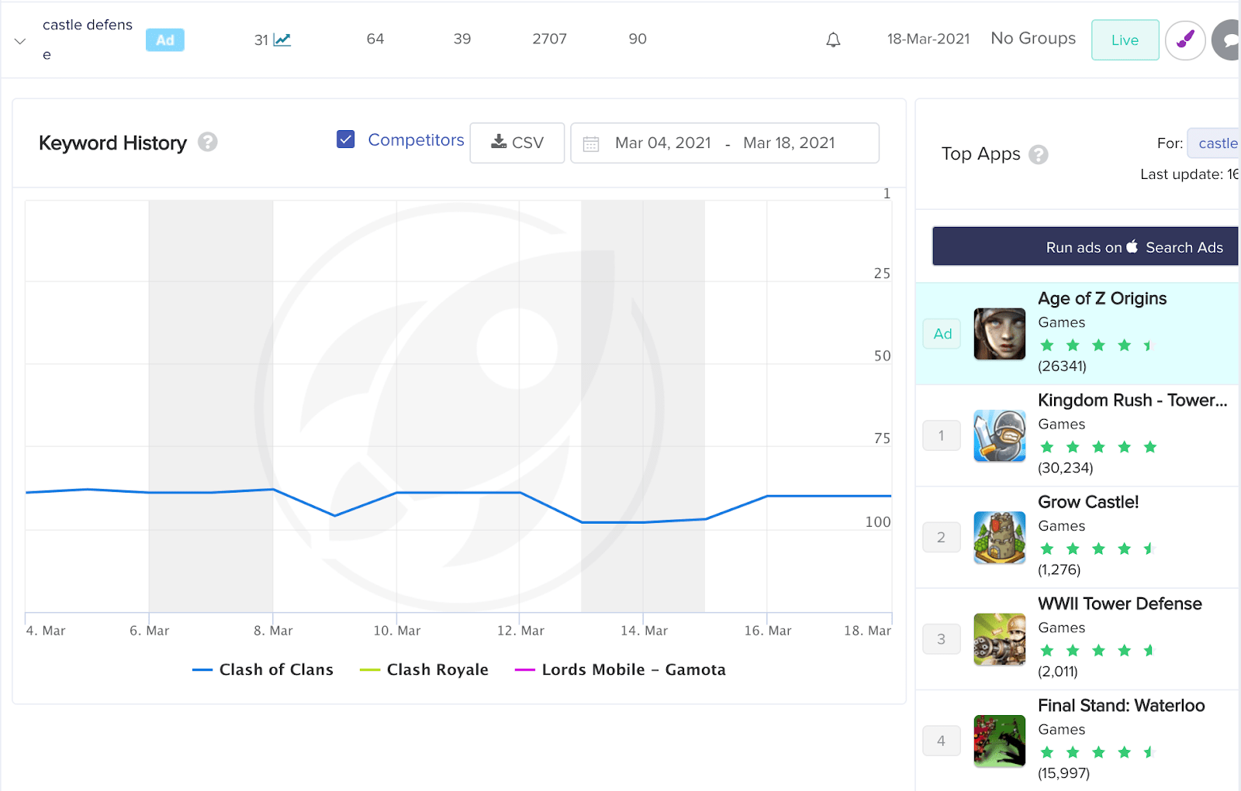Open the Final Stand: Waterloo title
The image size is (1241, 791).
click(1122, 705)
